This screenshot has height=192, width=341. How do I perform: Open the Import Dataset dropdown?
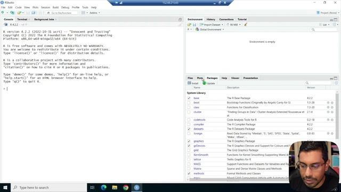212,25
